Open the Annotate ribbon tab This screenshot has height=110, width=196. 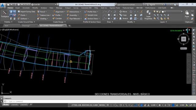pos(26,8)
